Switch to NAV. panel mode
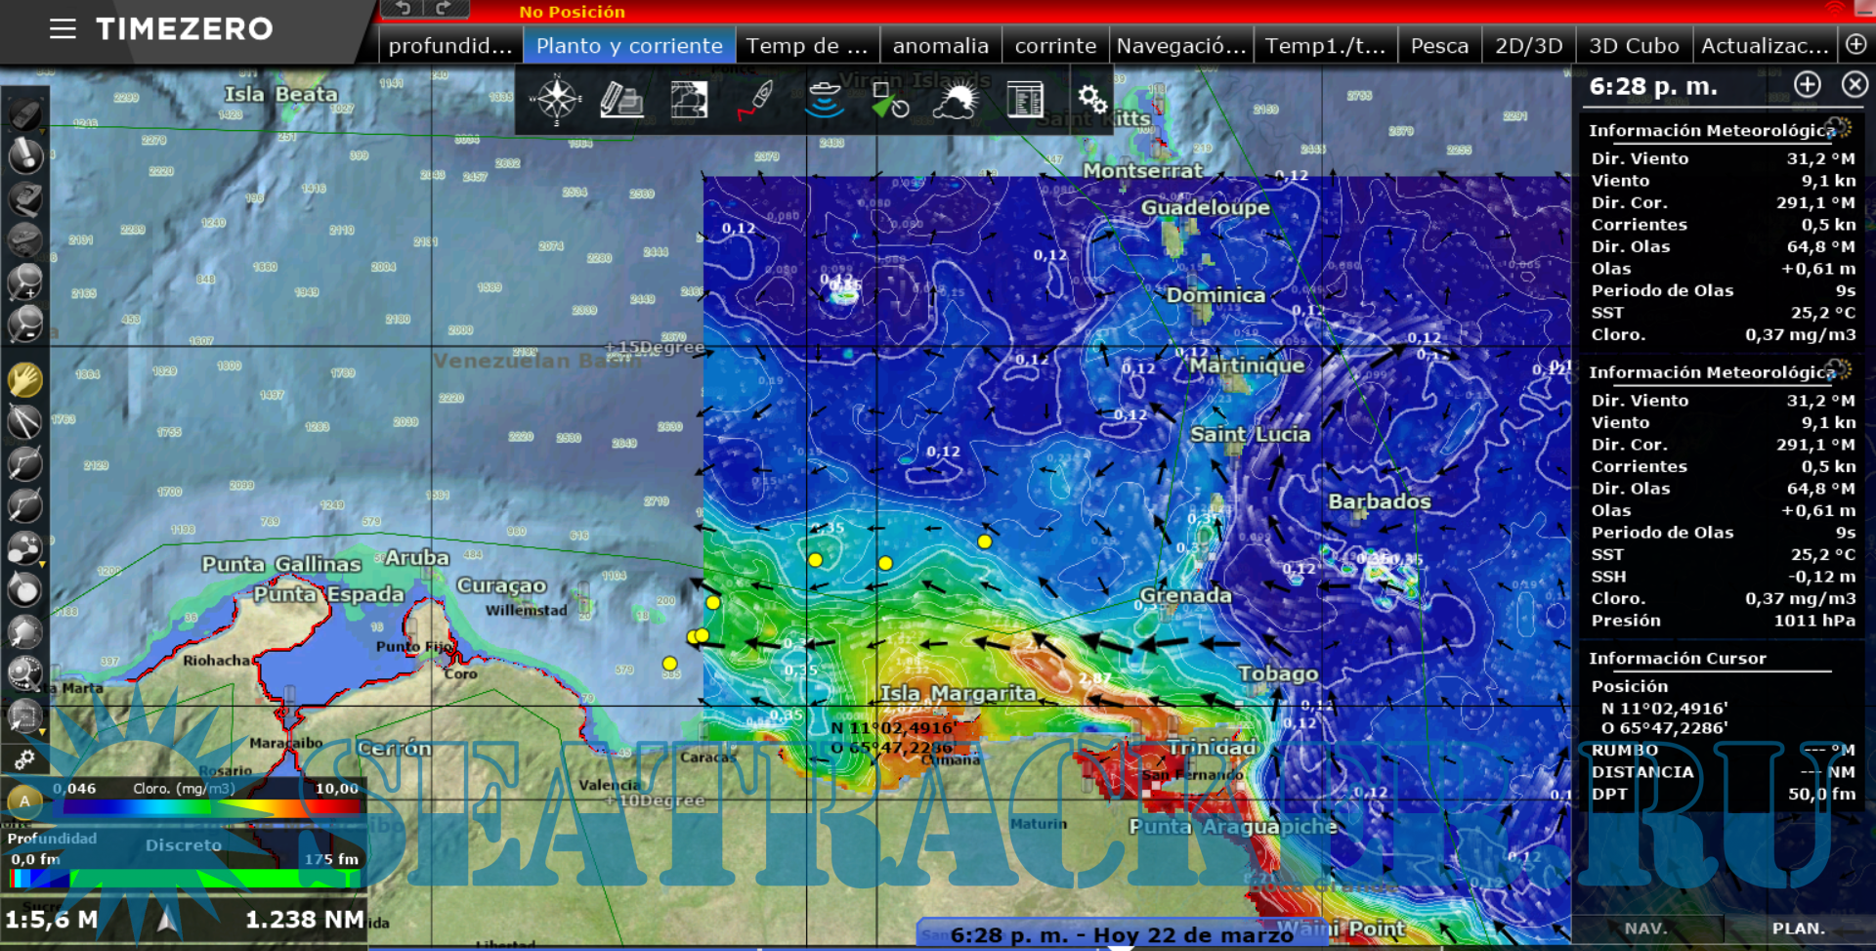The image size is (1876, 951). [x=1646, y=929]
